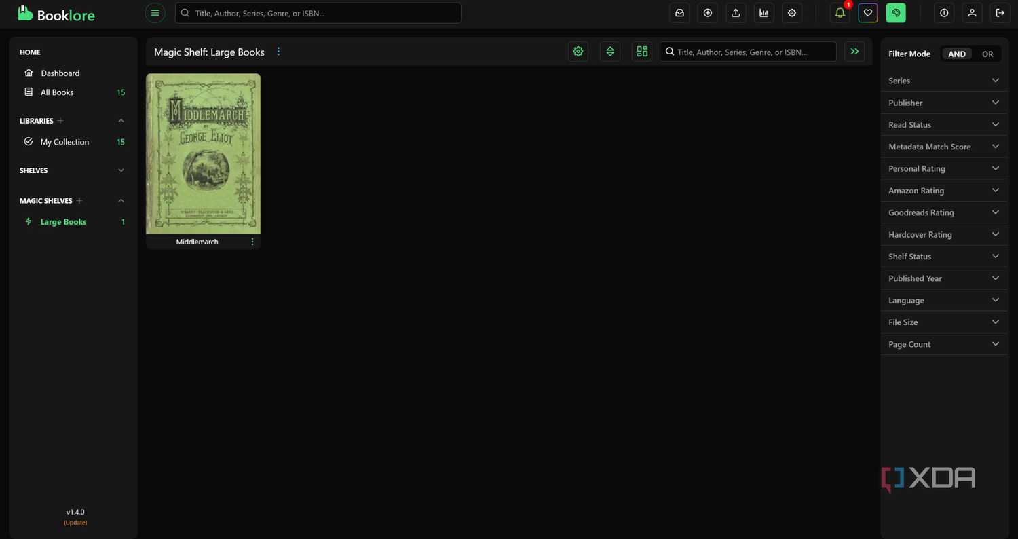
Task: Open My Collection library
Action: click(73, 142)
